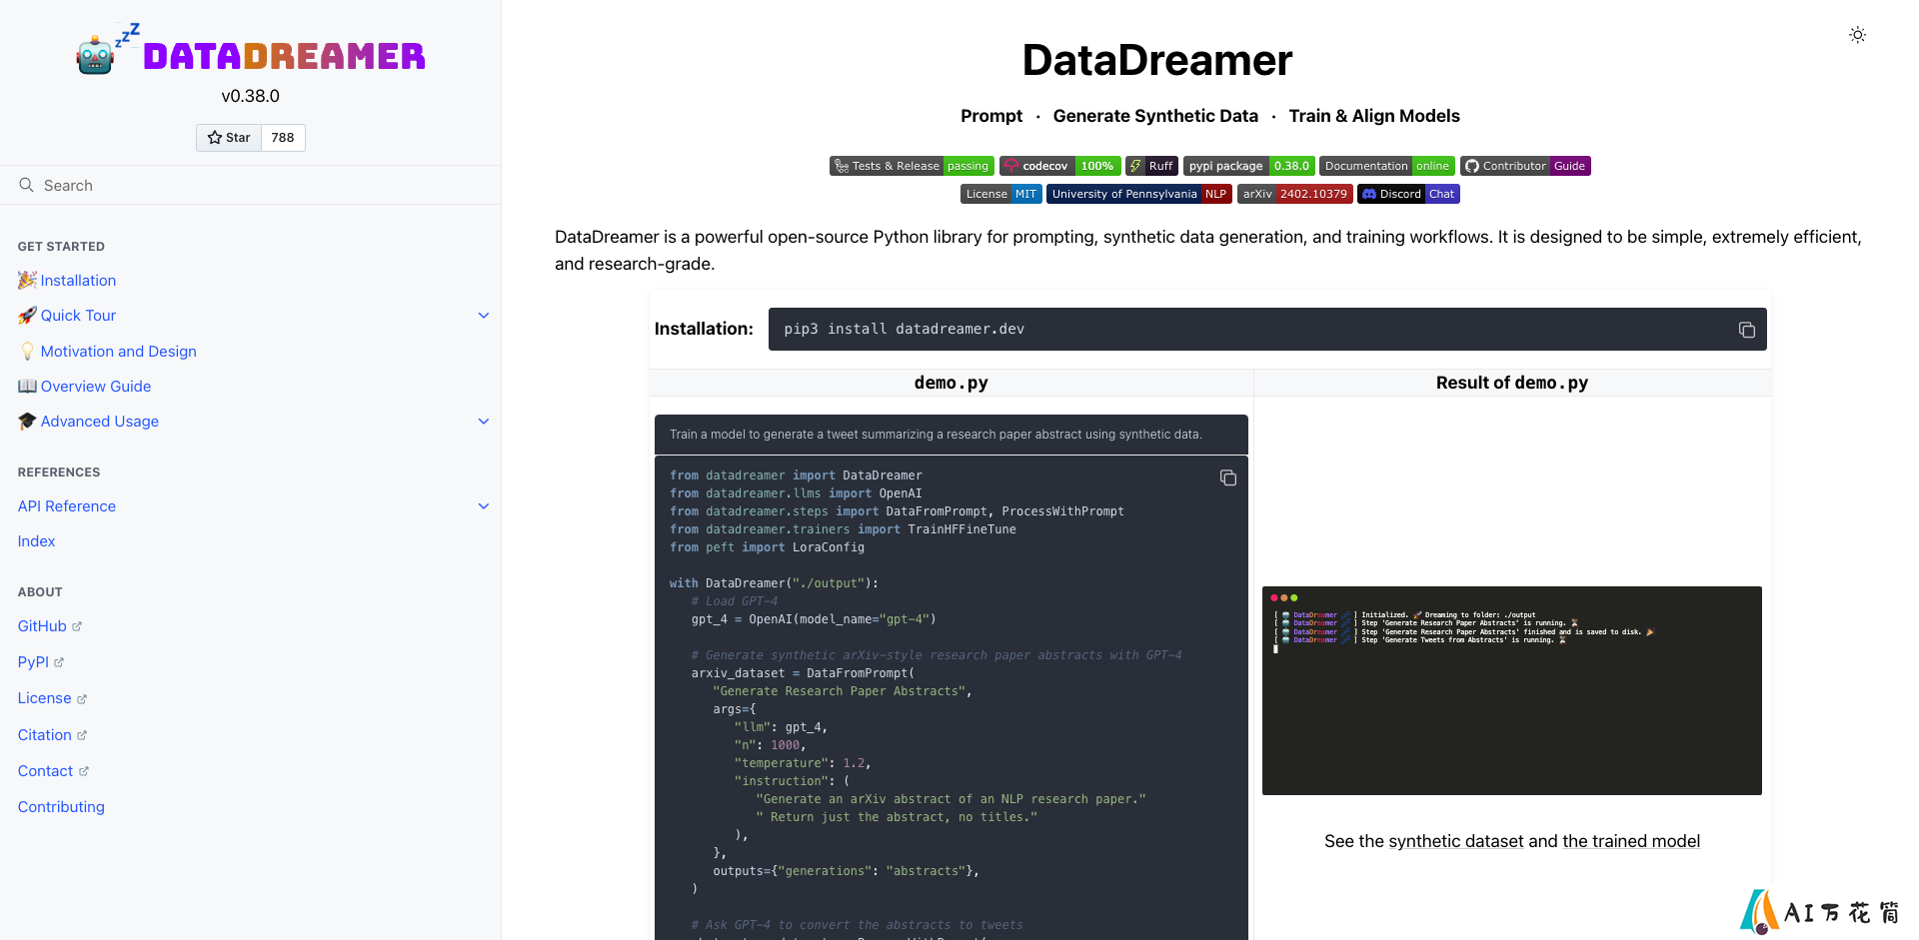Click the pypi package 0.38.0 badge
Image resolution: width=1919 pixels, height=940 pixels.
tap(1248, 166)
